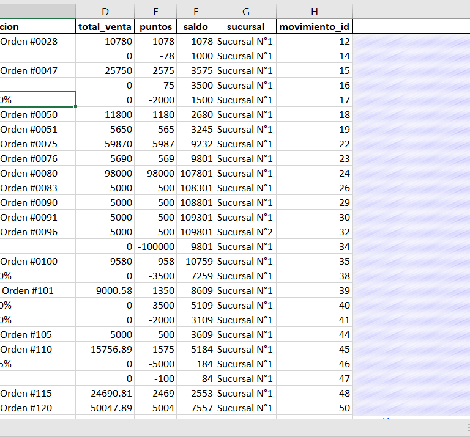Select cell with Orden #0047
470x437 pixels.
pos(38,70)
